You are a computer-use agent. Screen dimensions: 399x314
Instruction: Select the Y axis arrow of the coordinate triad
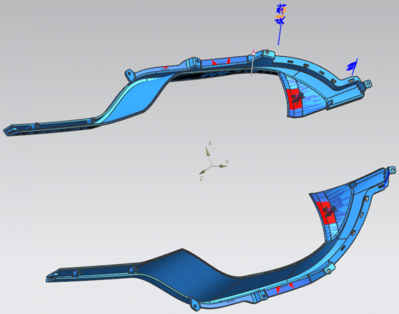click(x=223, y=166)
